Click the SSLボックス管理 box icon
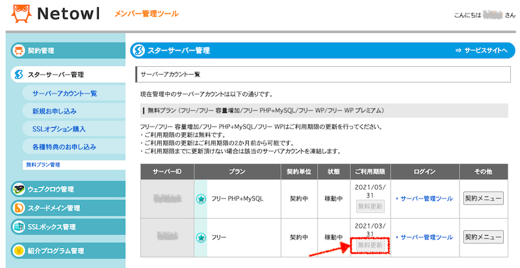Viewport: 520px width, 268px height. pos(19,227)
